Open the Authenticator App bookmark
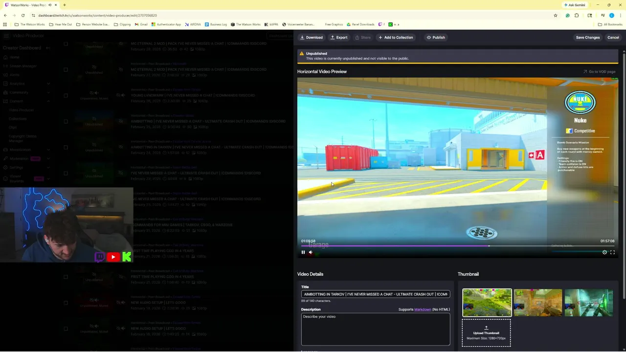 166,24
